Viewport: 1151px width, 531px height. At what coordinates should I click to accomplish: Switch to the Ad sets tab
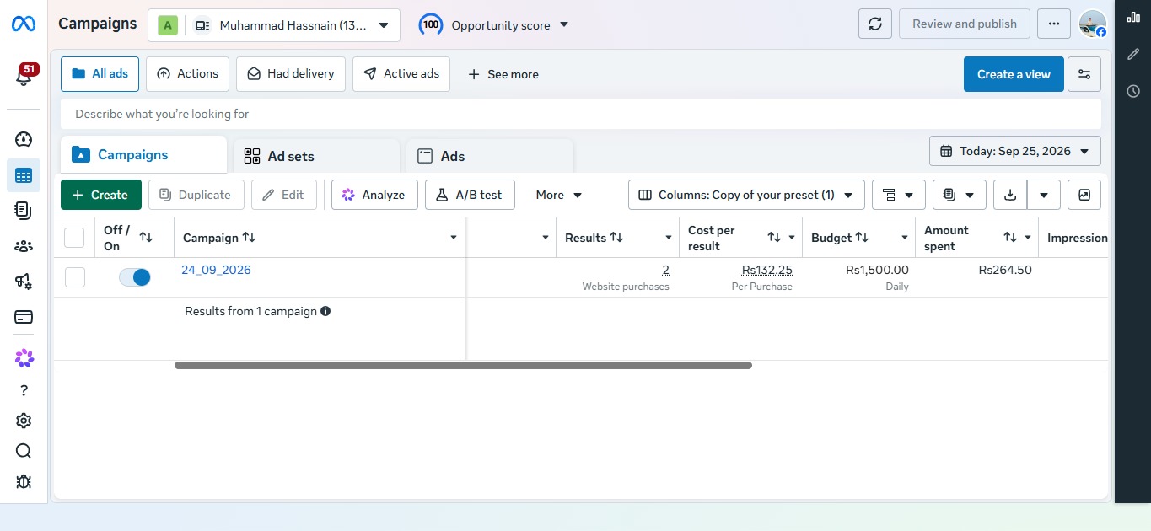point(316,156)
